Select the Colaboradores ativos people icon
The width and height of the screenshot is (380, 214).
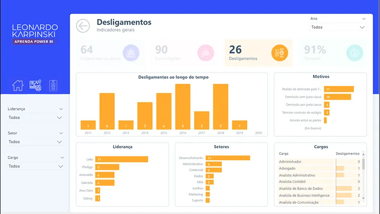pyautogui.click(x=131, y=53)
